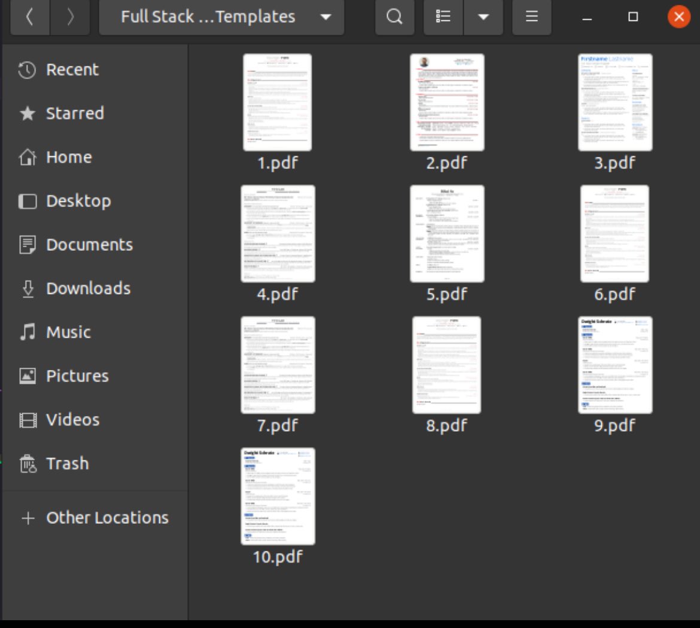Select the 7.pdf thumbnail
Image resolution: width=700 pixels, height=628 pixels.
278,365
